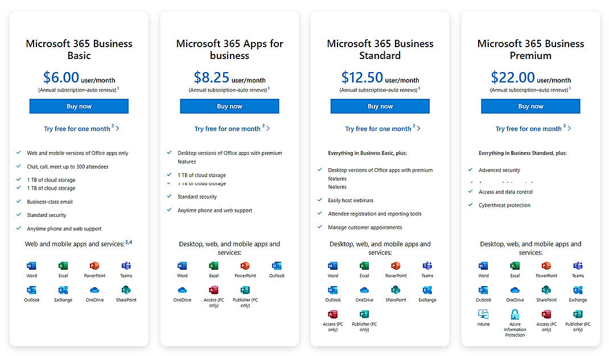Select the Access (PC only) icon in Apps for business

(x=213, y=291)
